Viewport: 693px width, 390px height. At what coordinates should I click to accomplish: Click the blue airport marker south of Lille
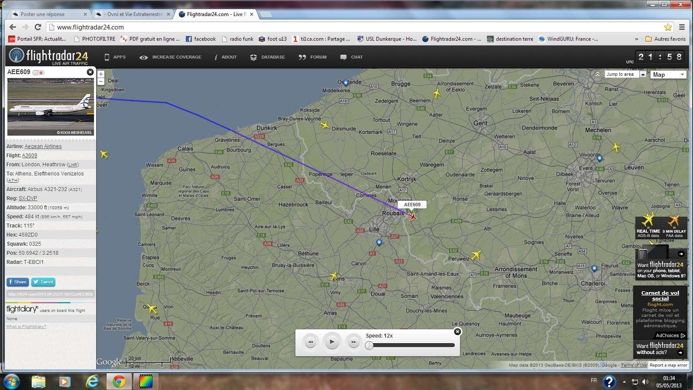(x=379, y=243)
